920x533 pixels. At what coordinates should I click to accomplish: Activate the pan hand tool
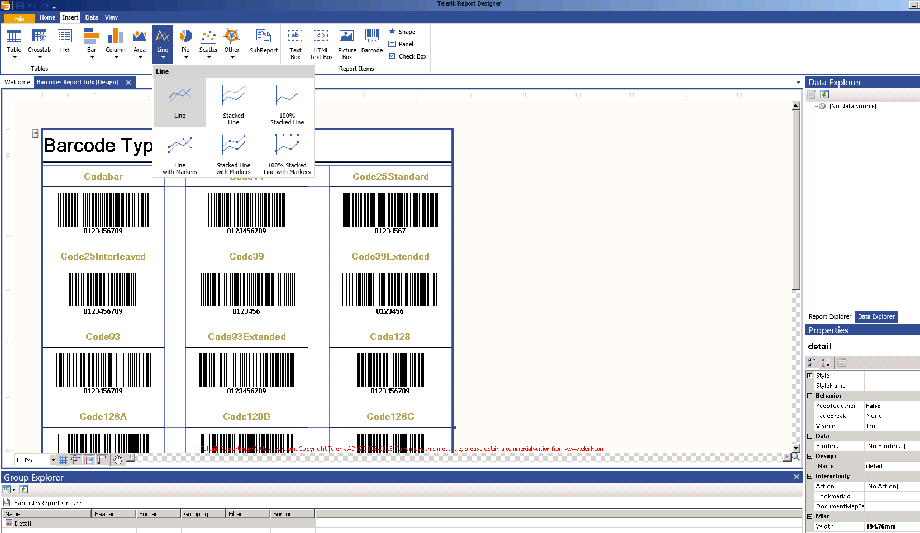pyautogui.click(x=118, y=460)
